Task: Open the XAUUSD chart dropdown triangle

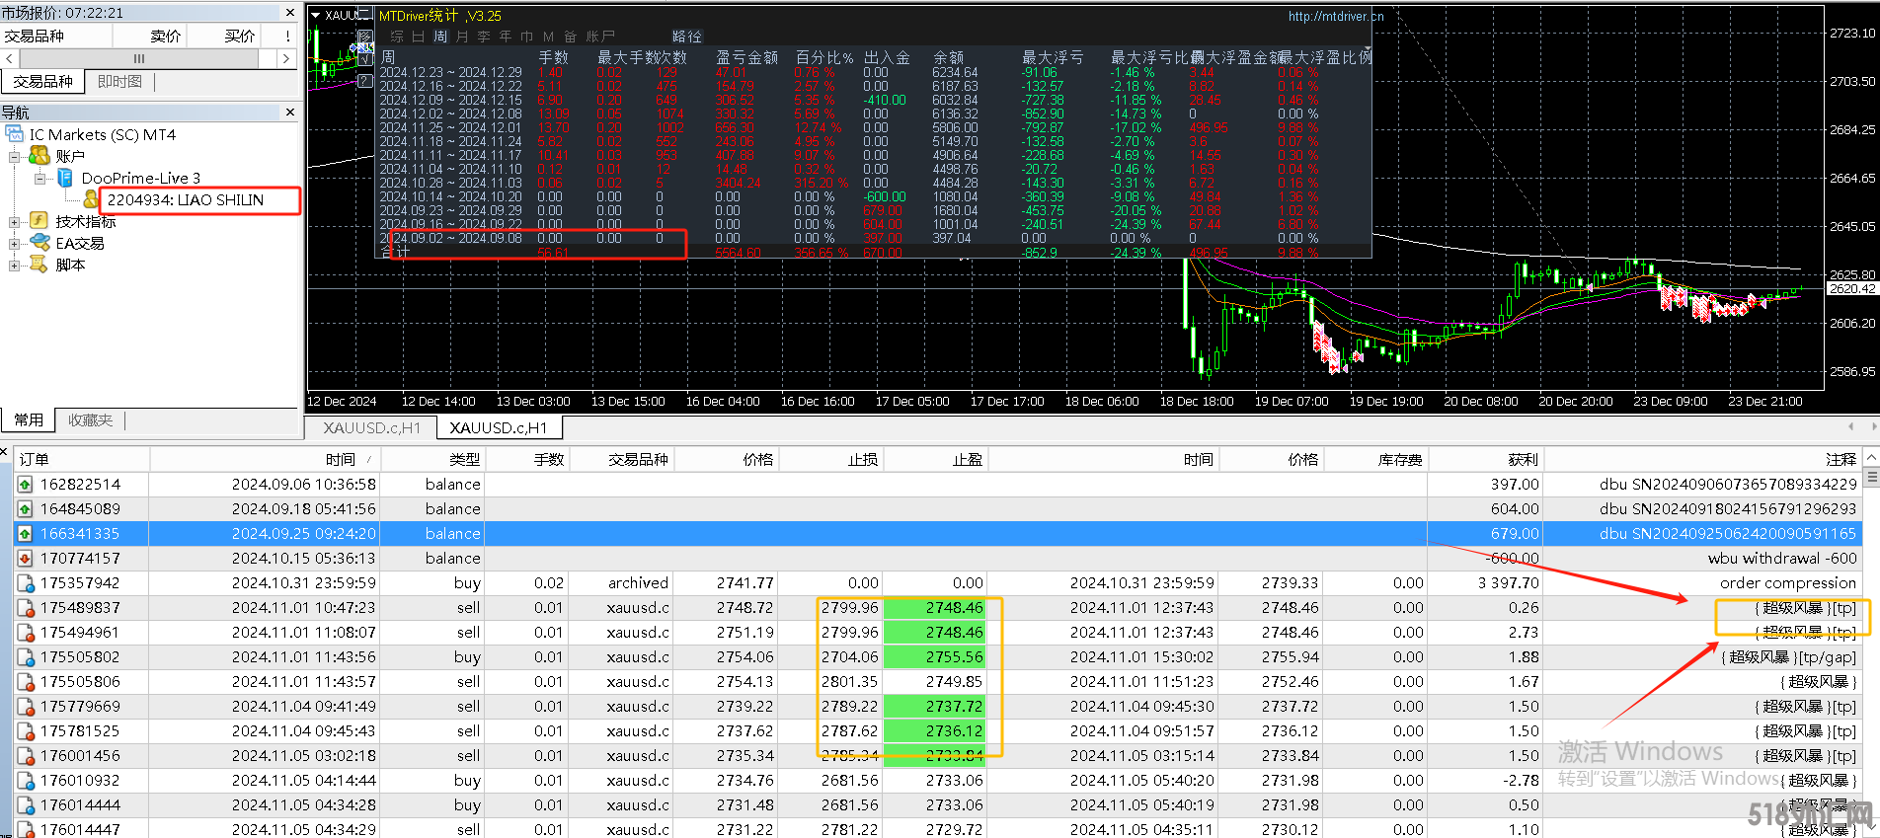Action: 316,15
